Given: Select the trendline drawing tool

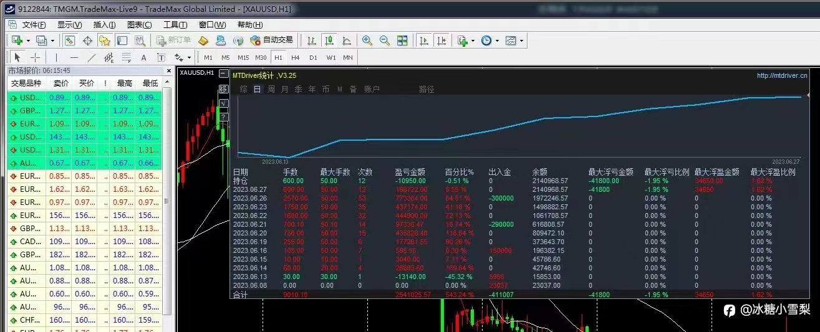Looking at the screenshot, I should click(x=91, y=57).
